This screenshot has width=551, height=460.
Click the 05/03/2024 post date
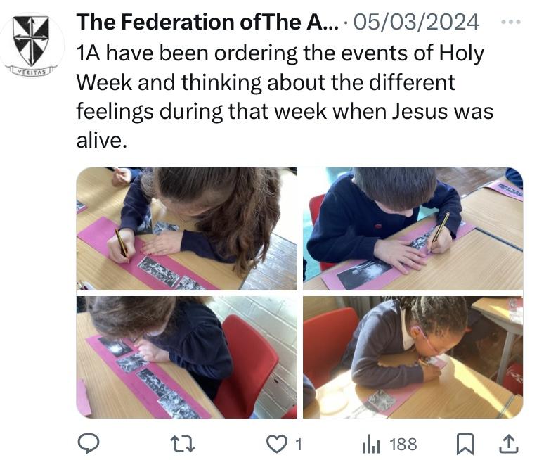pyautogui.click(x=417, y=22)
